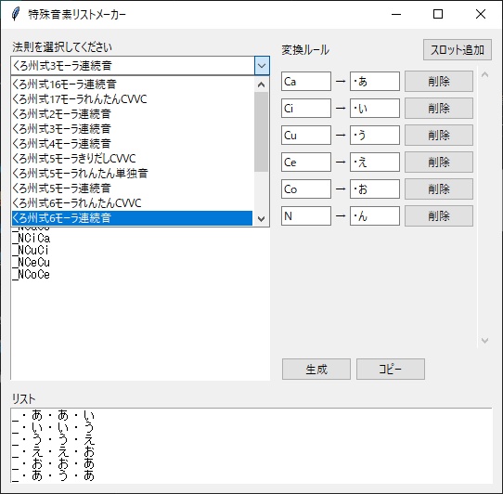Click dropdown list scroll up arrow
The width and height of the screenshot is (503, 494).
pyautogui.click(x=261, y=84)
